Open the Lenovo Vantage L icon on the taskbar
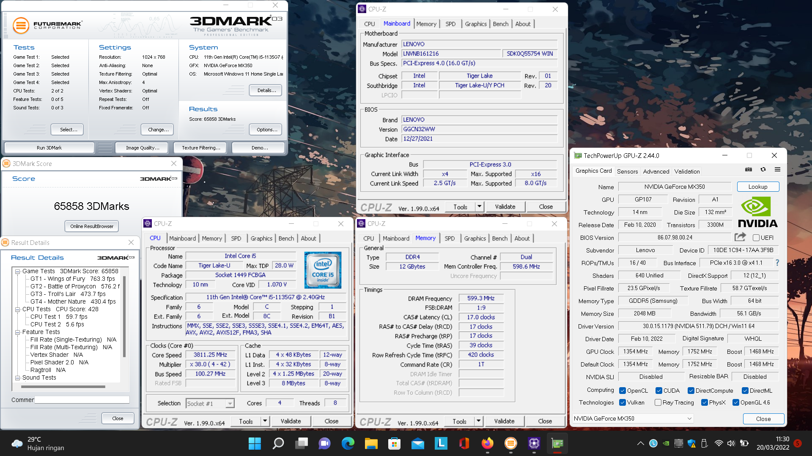 tap(441, 443)
